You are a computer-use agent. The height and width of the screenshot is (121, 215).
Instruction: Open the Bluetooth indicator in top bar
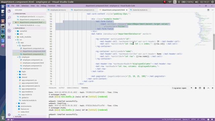[179, 2]
